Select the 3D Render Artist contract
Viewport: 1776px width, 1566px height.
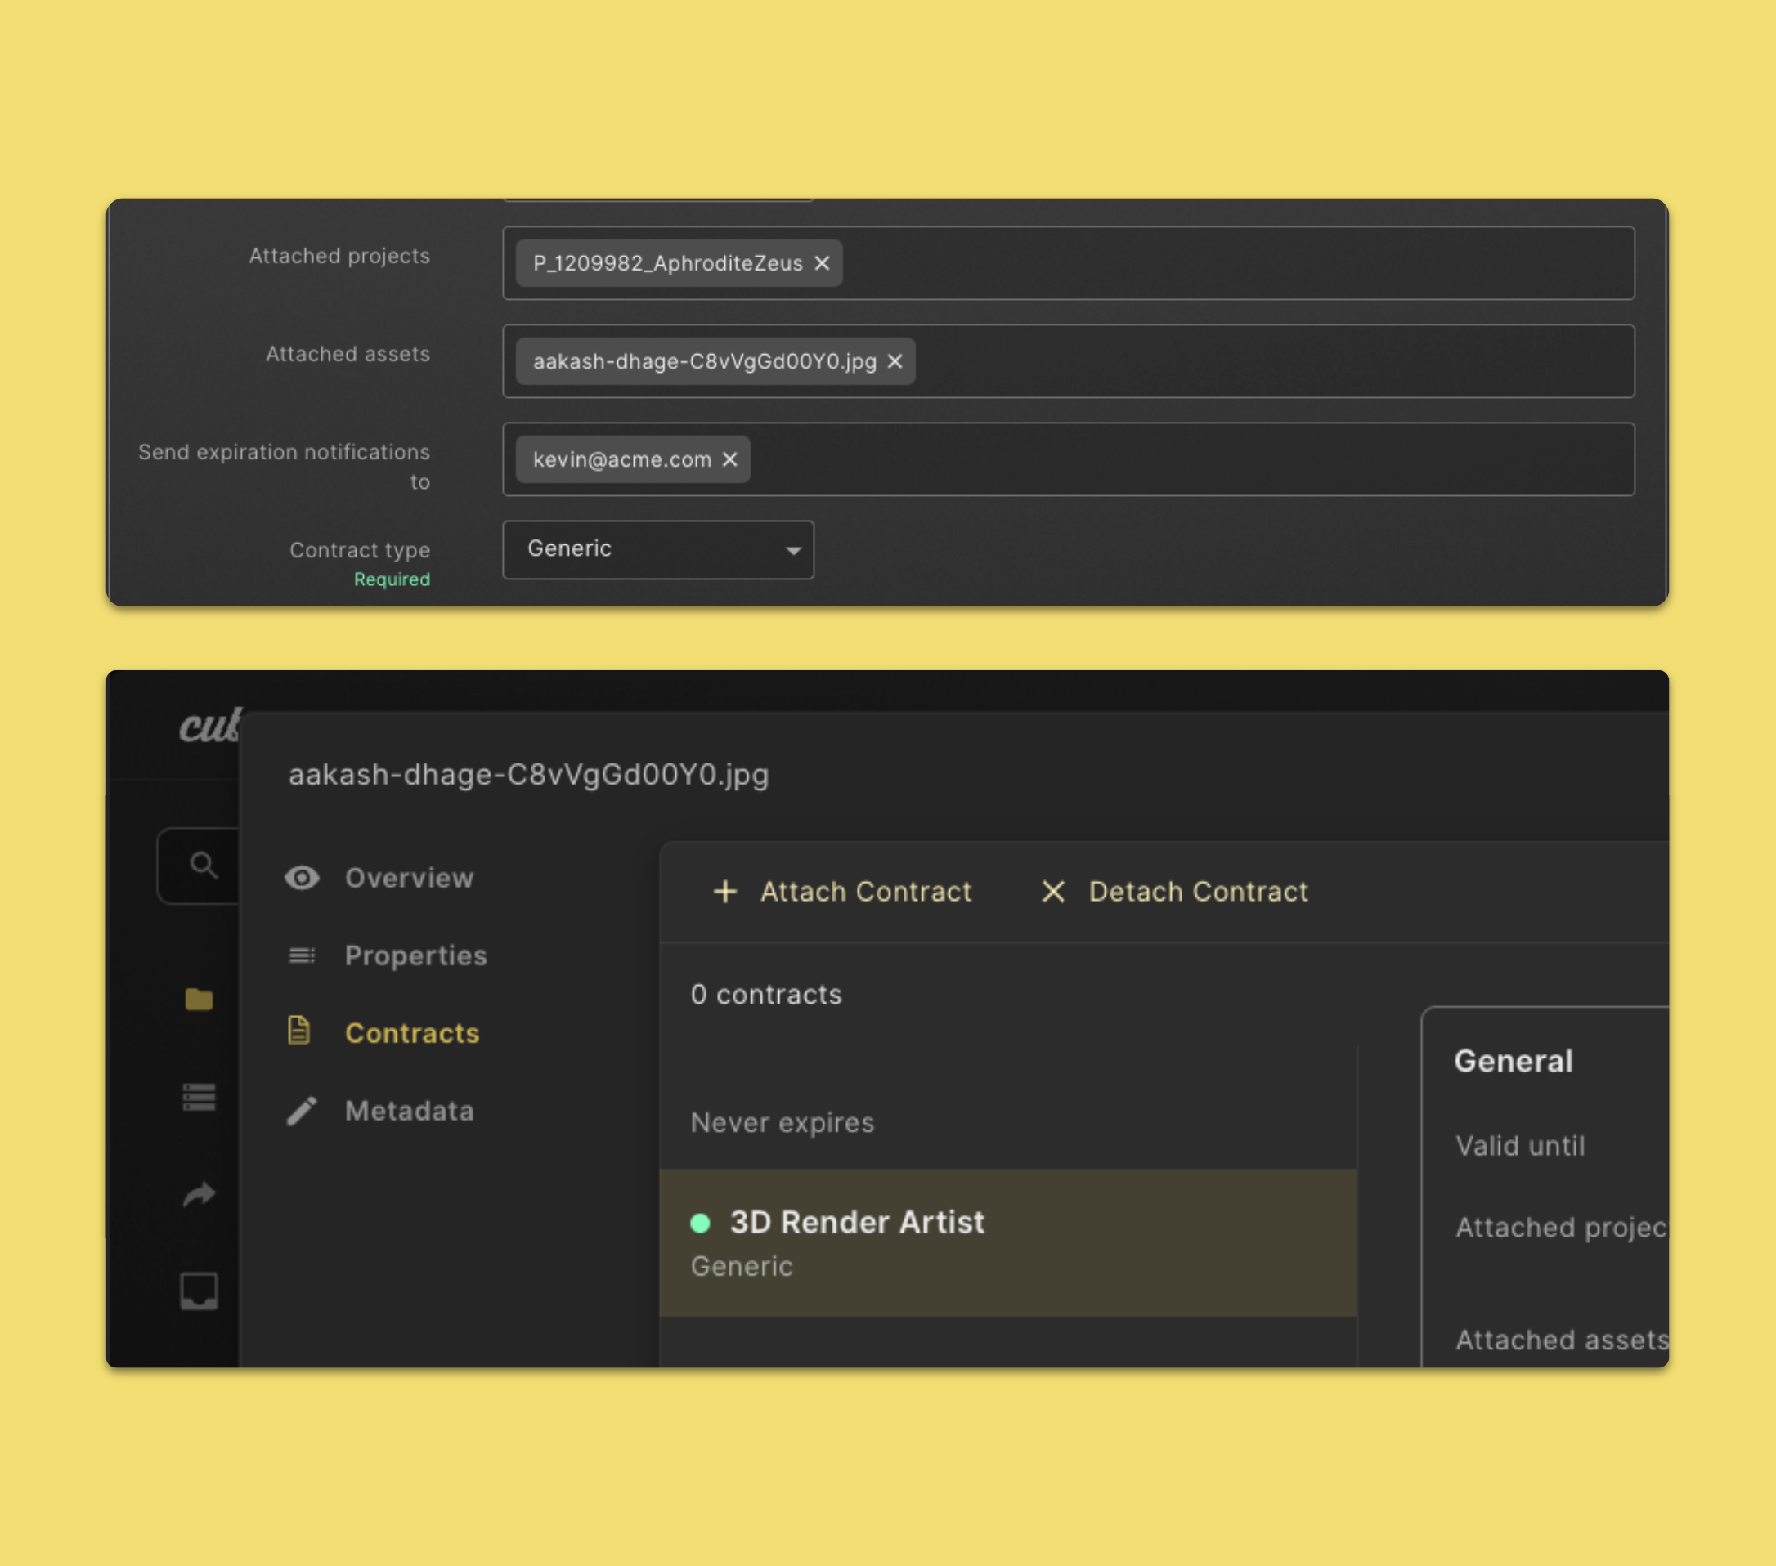1008,1243
